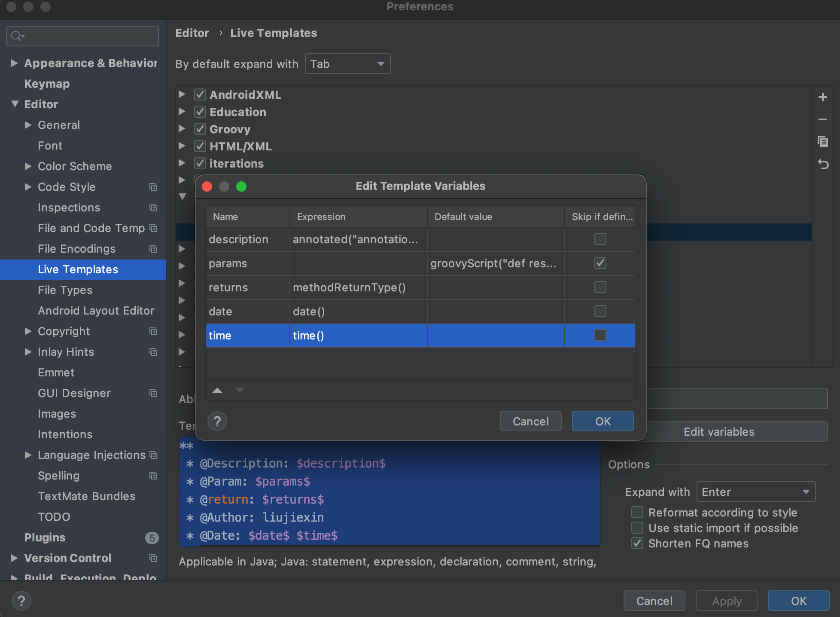
Task: Open the default expand with Tab dropdown
Action: [x=347, y=64]
